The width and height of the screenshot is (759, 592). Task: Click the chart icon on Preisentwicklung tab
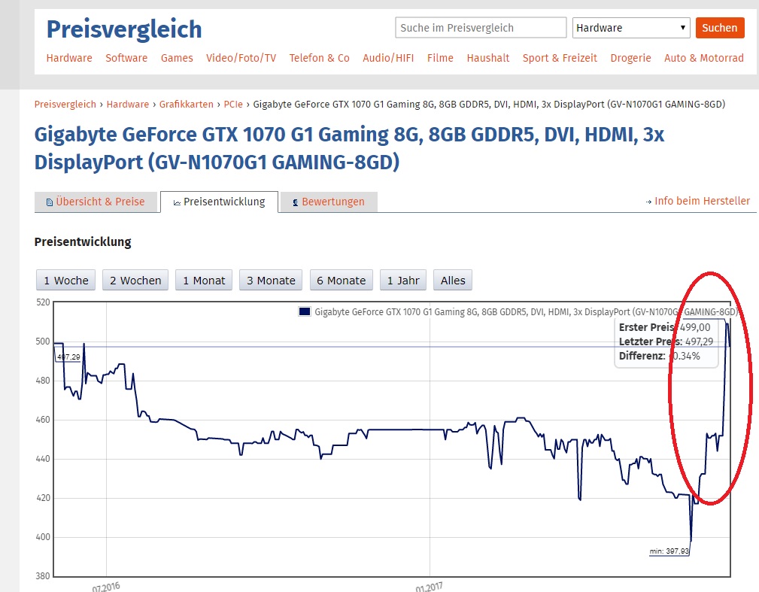[x=178, y=203]
